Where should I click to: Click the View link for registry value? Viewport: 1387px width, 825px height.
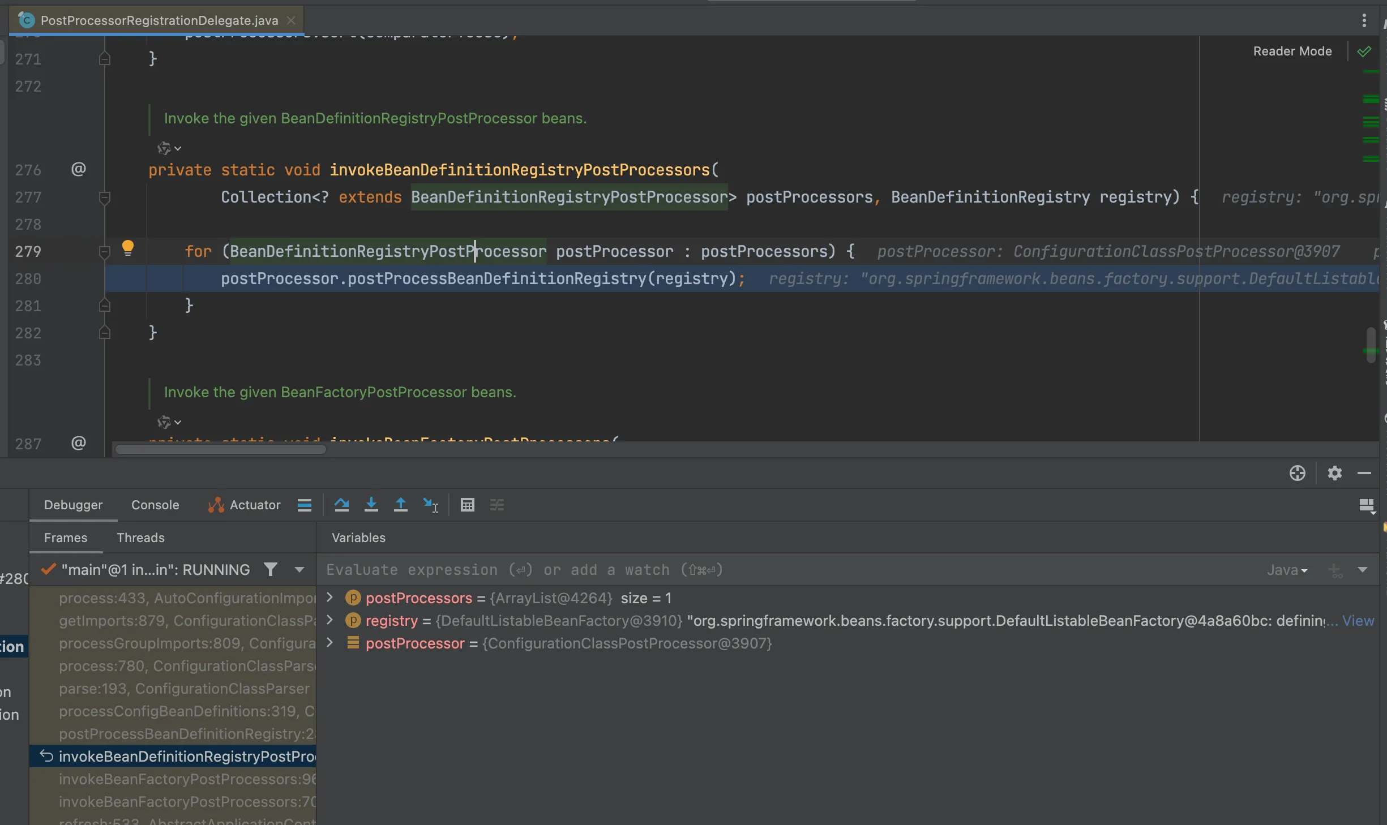pyautogui.click(x=1358, y=621)
